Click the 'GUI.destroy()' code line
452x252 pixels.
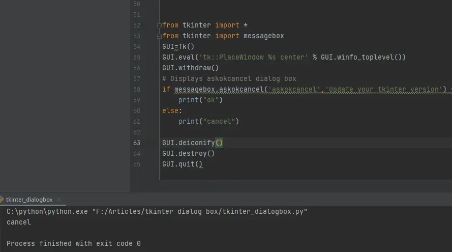pos(188,154)
